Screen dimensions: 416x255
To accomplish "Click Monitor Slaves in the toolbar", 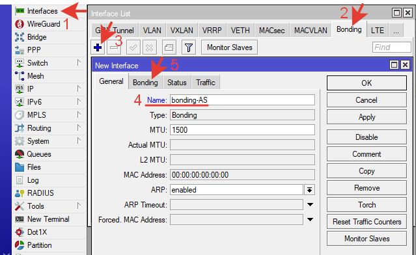I will [x=230, y=47].
